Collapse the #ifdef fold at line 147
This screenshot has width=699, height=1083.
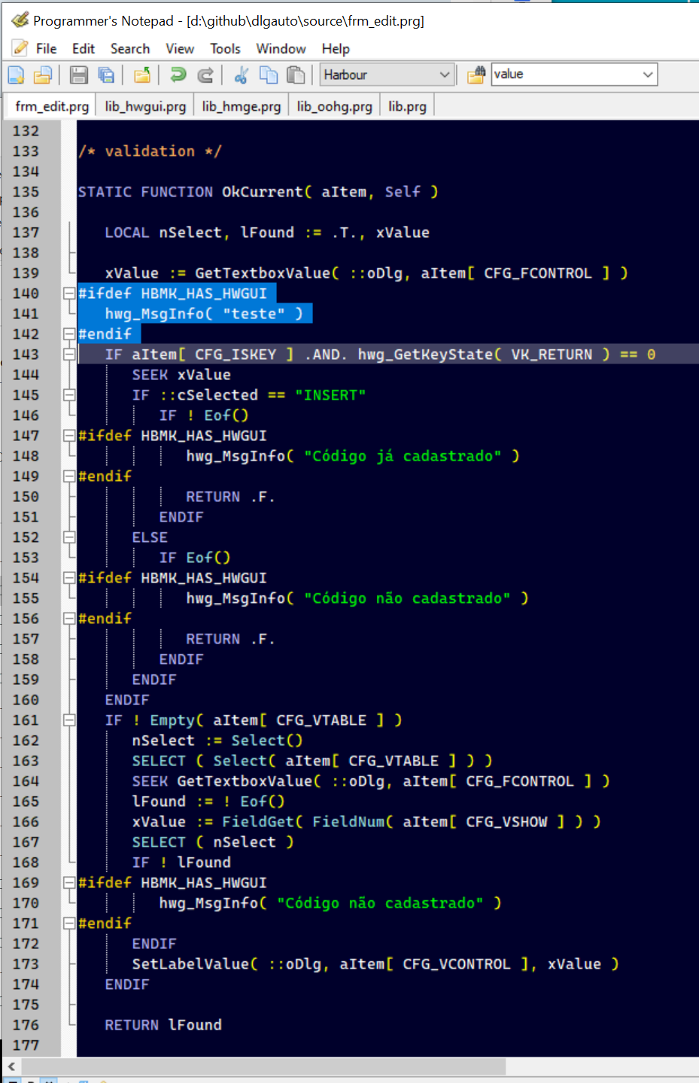point(69,435)
